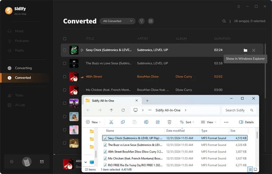
Task: Show Sexy Chick file in Windows Explorer folder icon
Action: (245, 50)
